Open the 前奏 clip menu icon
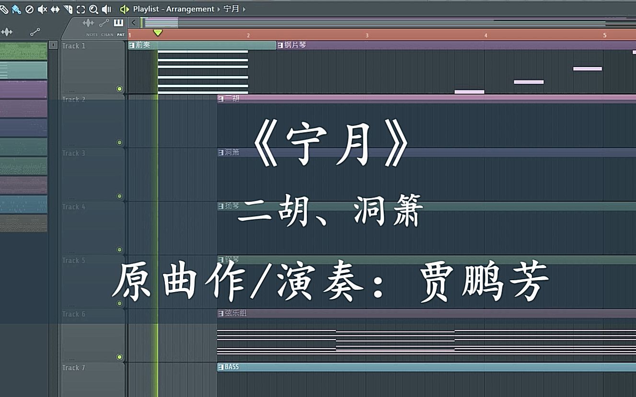 coord(132,45)
